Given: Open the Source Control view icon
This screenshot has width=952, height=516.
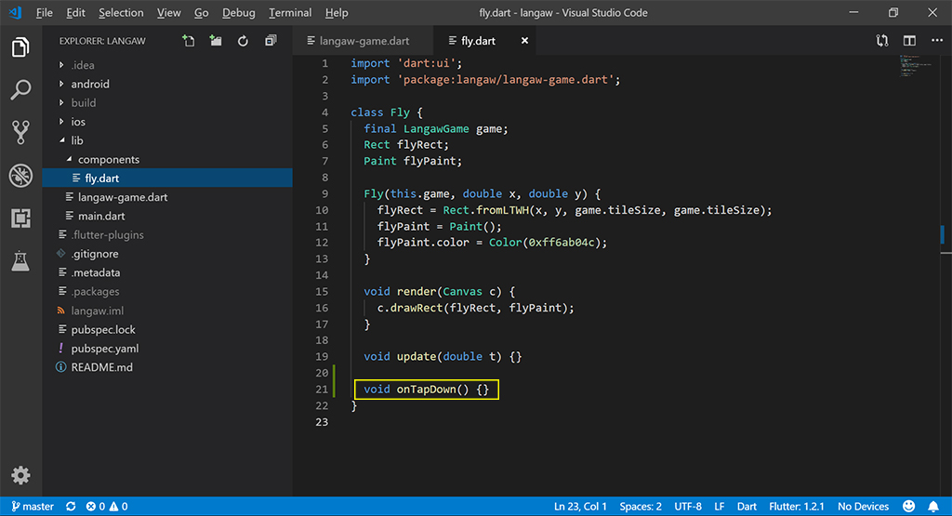Looking at the screenshot, I should 20,132.
